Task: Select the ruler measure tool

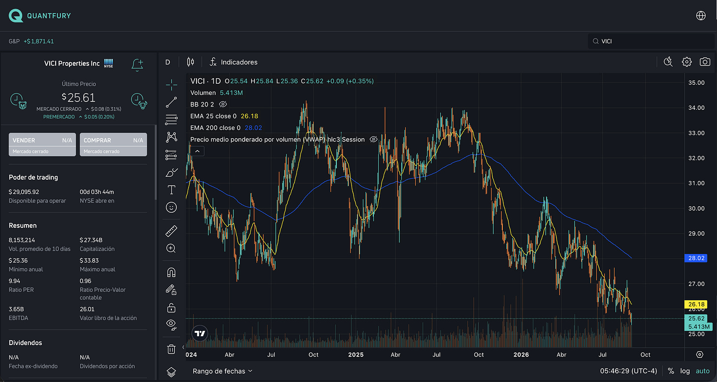Action: pyautogui.click(x=171, y=230)
